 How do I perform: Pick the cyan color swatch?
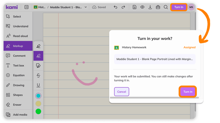[38, 96]
